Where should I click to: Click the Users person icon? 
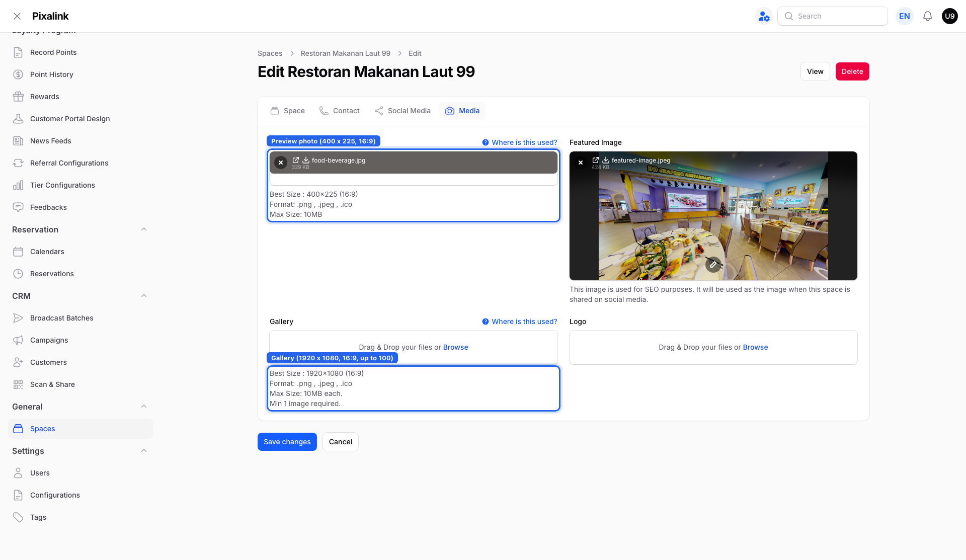(18, 473)
